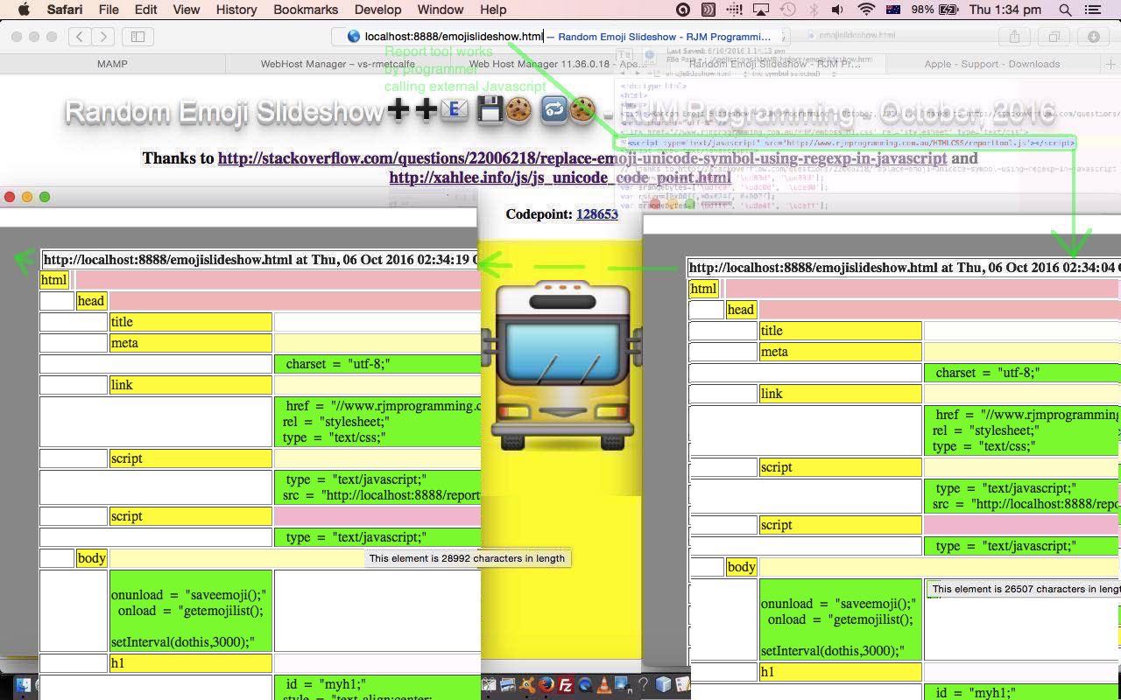This screenshot has height=700, width=1121.
Task: Click the cookie emoji after repeat arrows
Action: click(582, 110)
